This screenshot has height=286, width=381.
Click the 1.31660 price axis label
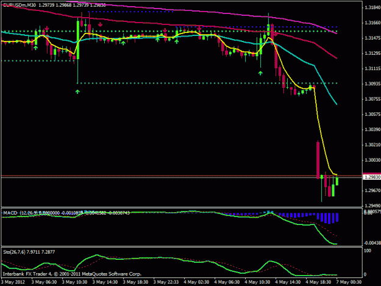[372, 23]
